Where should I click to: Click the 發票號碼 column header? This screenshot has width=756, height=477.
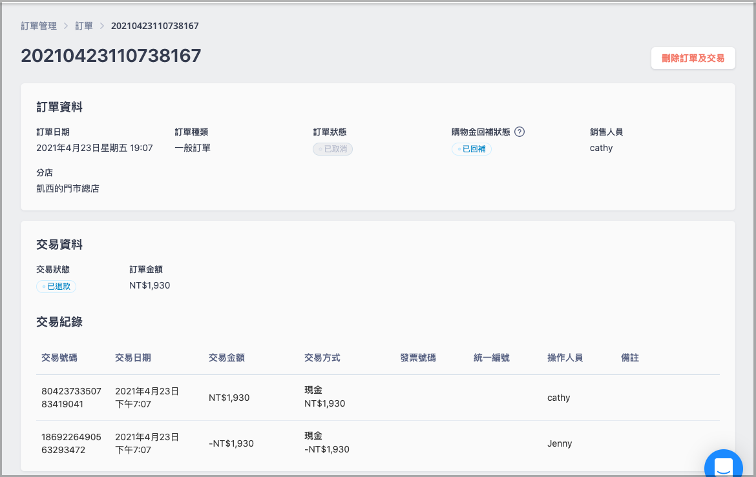click(x=418, y=358)
